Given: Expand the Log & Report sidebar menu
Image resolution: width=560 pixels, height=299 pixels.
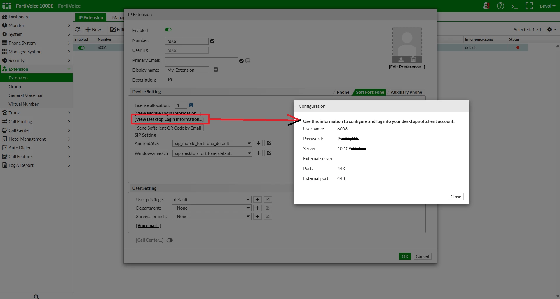Looking at the screenshot, I should pyautogui.click(x=36, y=165).
